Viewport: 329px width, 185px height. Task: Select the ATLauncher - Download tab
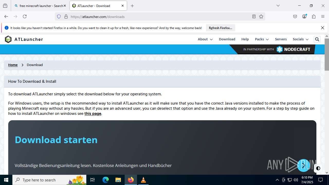click(x=98, y=6)
